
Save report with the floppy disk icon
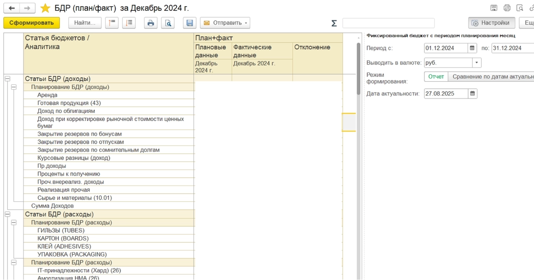tap(189, 23)
